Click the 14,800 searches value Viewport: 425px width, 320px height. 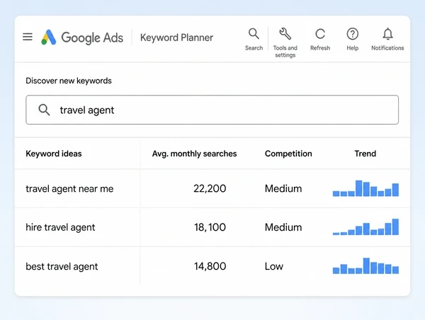[x=210, y=266]
